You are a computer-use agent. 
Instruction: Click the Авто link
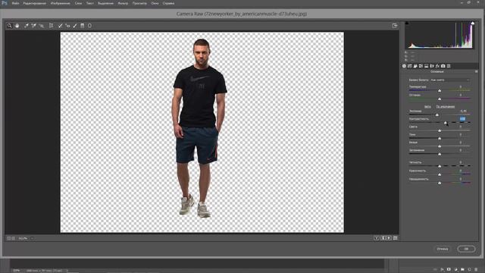427,106
